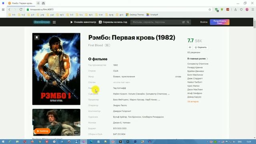Image resolution: width=256 pixels, height=144 pixels.
Task: Click the country США link
Action: pyautogui.click(x=116, y=71)
